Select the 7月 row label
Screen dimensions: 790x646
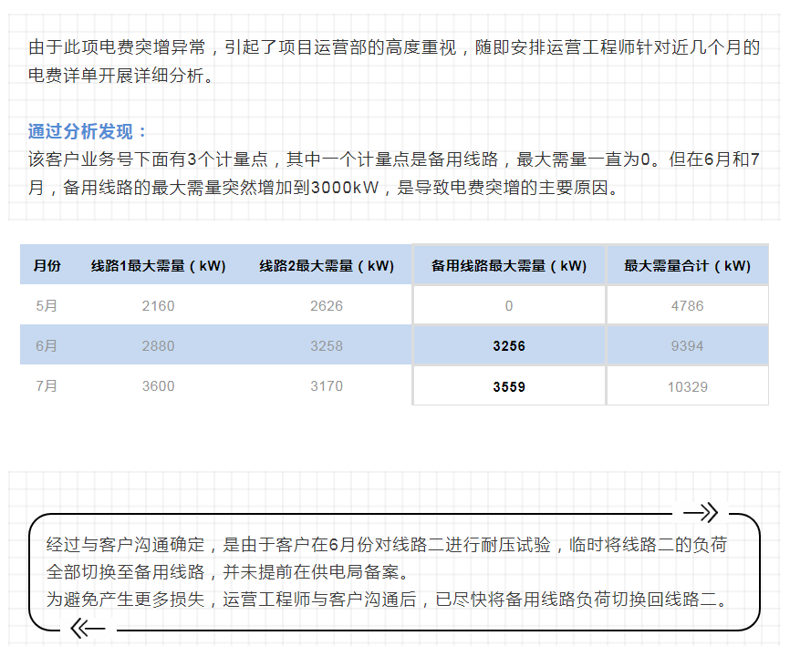(x=47, y=386)
